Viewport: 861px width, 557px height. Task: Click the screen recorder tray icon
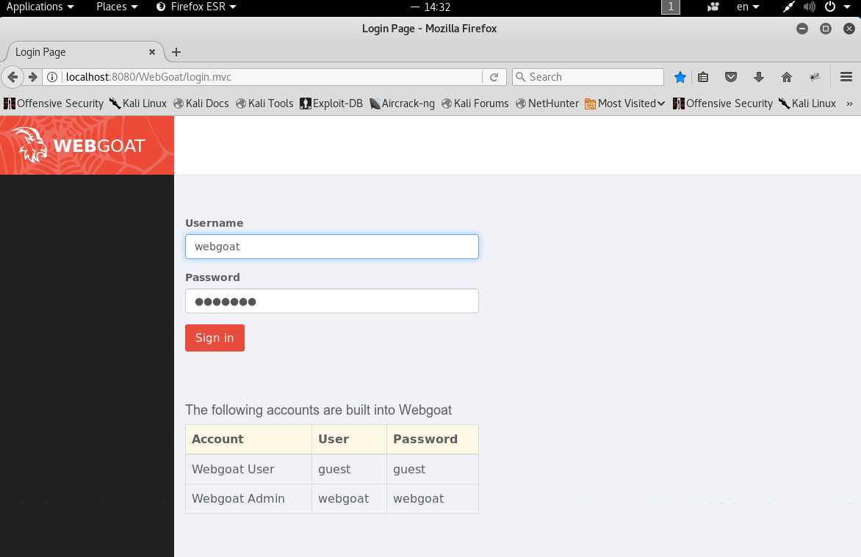click(713, 7)
